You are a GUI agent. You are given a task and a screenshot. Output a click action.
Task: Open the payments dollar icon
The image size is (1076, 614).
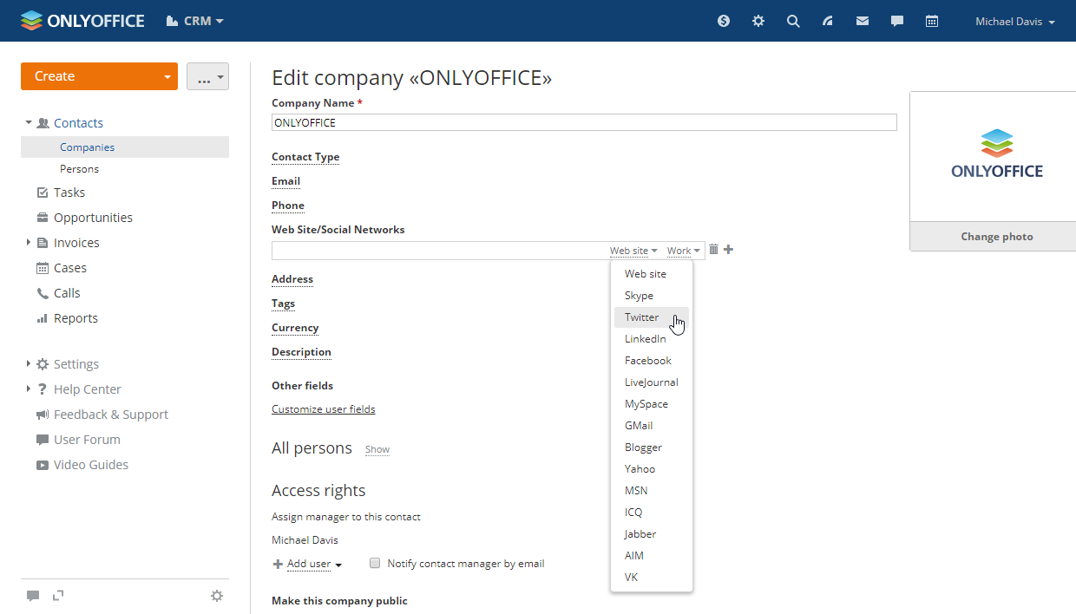click(x=724, y=21)
